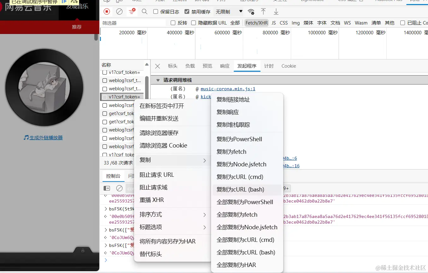This screenshot has width=428, height=273.
Task: Click scroll-up arrow beside 名称 header
Action: 147,64
